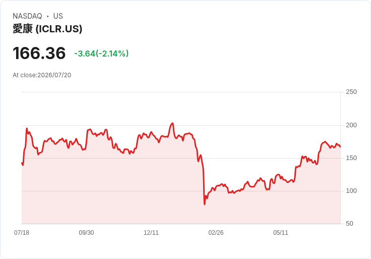This screenshot has width=371, height=259.
Task: Click the NASDAQ exchange label
Action: click(x=27, y=16)
